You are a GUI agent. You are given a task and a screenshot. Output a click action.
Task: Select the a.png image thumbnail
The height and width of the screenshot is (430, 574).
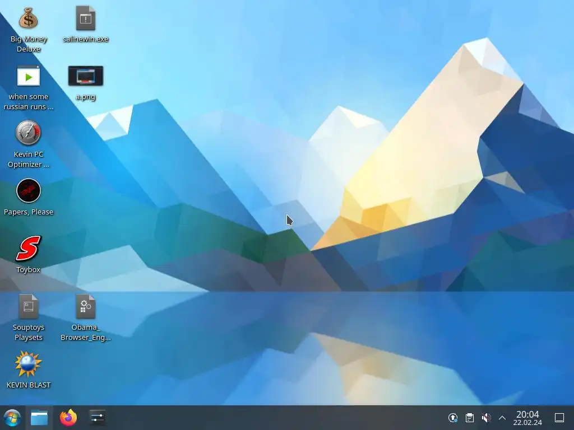pos(86,76)
